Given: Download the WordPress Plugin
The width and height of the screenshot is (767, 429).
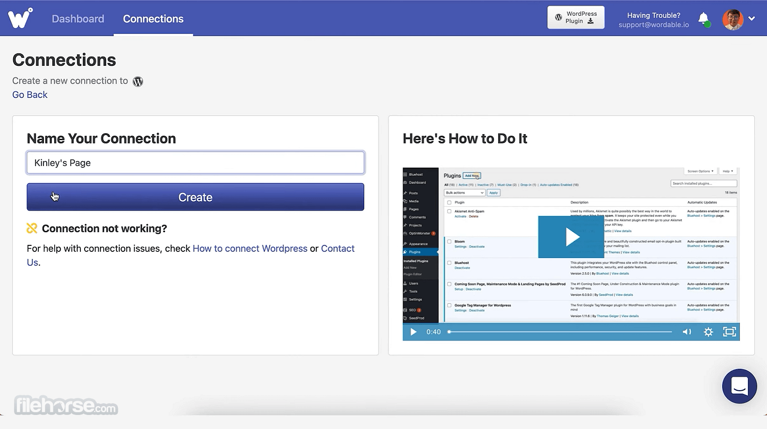Looking at the screenshot, I should coord(576,18).
